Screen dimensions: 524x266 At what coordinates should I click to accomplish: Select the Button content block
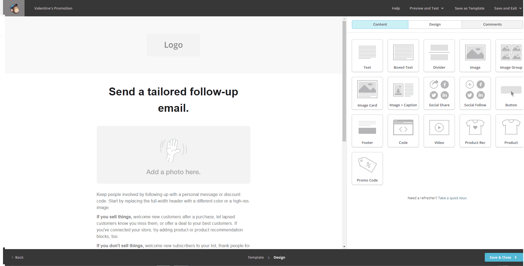tap(510, 93)
